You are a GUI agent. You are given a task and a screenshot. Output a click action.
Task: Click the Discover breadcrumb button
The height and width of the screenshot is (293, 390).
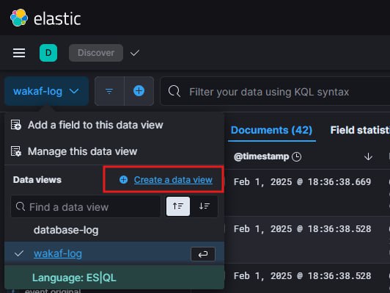(x=96, y=53)
